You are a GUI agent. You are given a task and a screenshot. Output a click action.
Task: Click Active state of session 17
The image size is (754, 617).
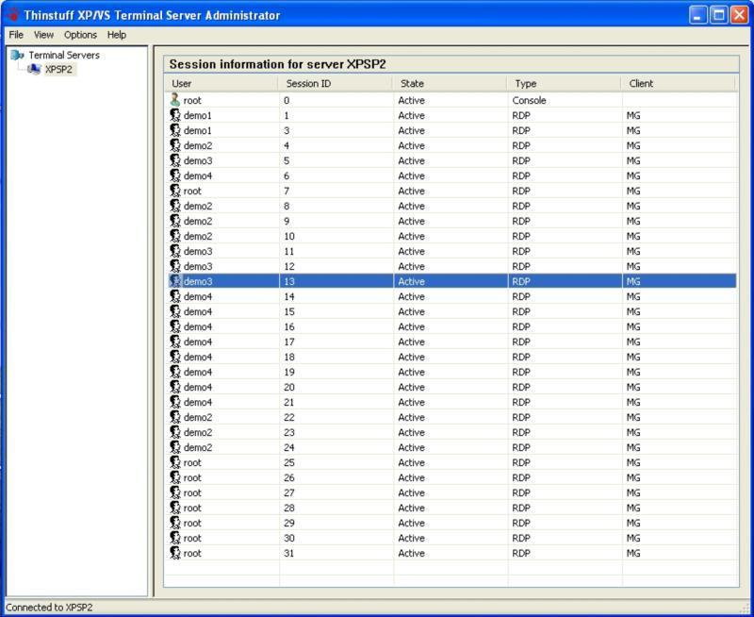(x=412, y=342)
